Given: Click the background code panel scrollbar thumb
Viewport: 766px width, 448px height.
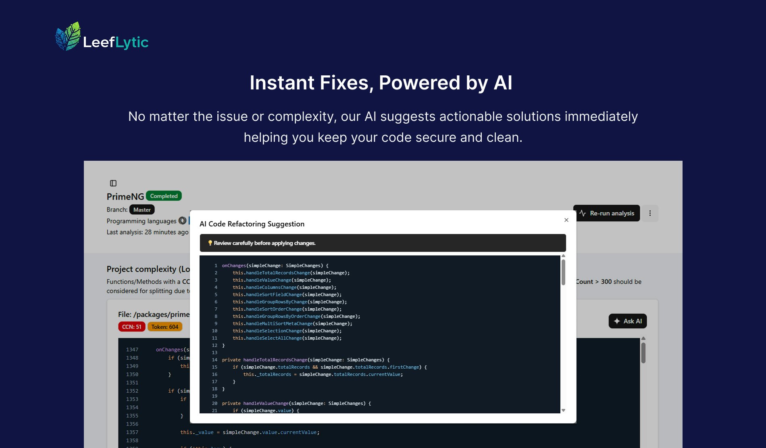Looking at the screenshot, I should (x=643, y=353).
